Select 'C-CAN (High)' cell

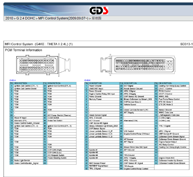(174, 118)
